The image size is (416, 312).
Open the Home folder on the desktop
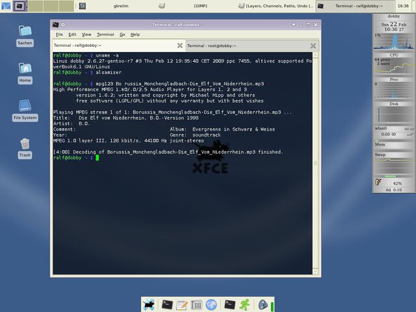click(25, 73)
